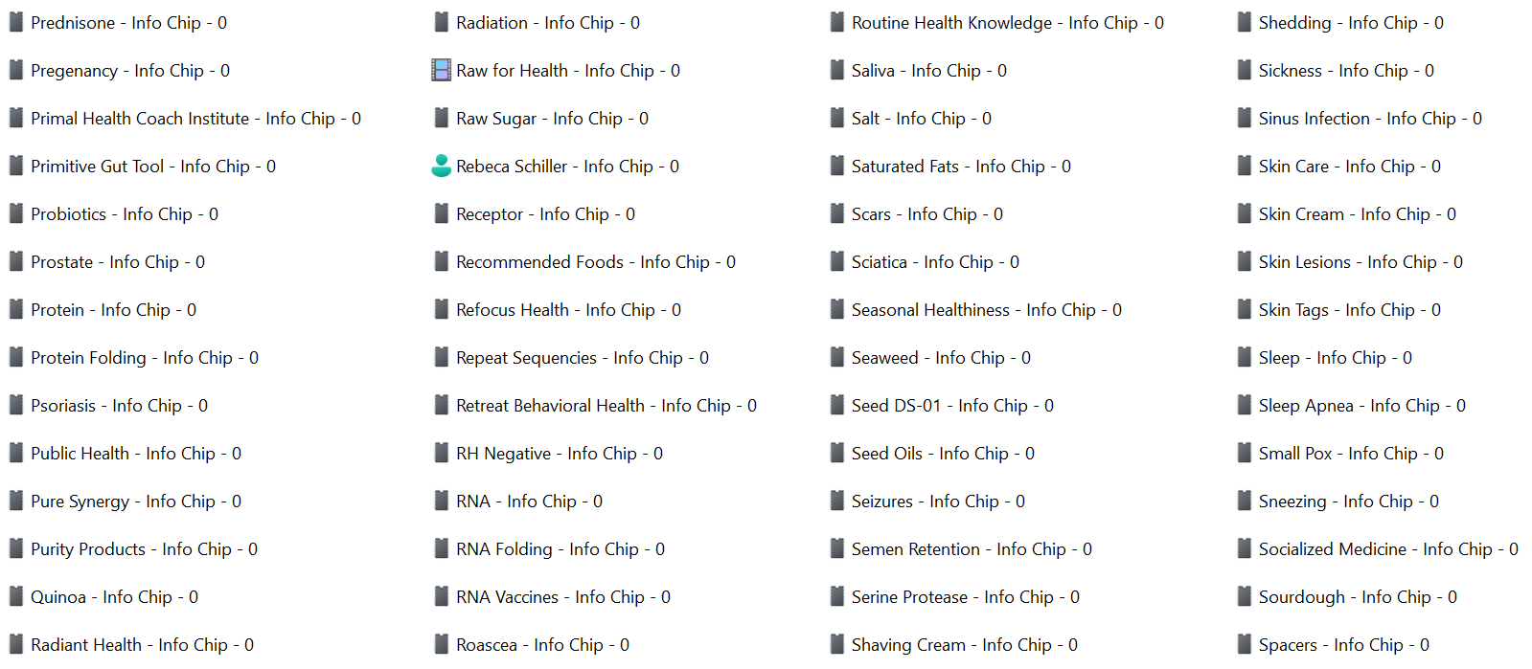Click the film icon beside Raw for Health

click(441, 70)
